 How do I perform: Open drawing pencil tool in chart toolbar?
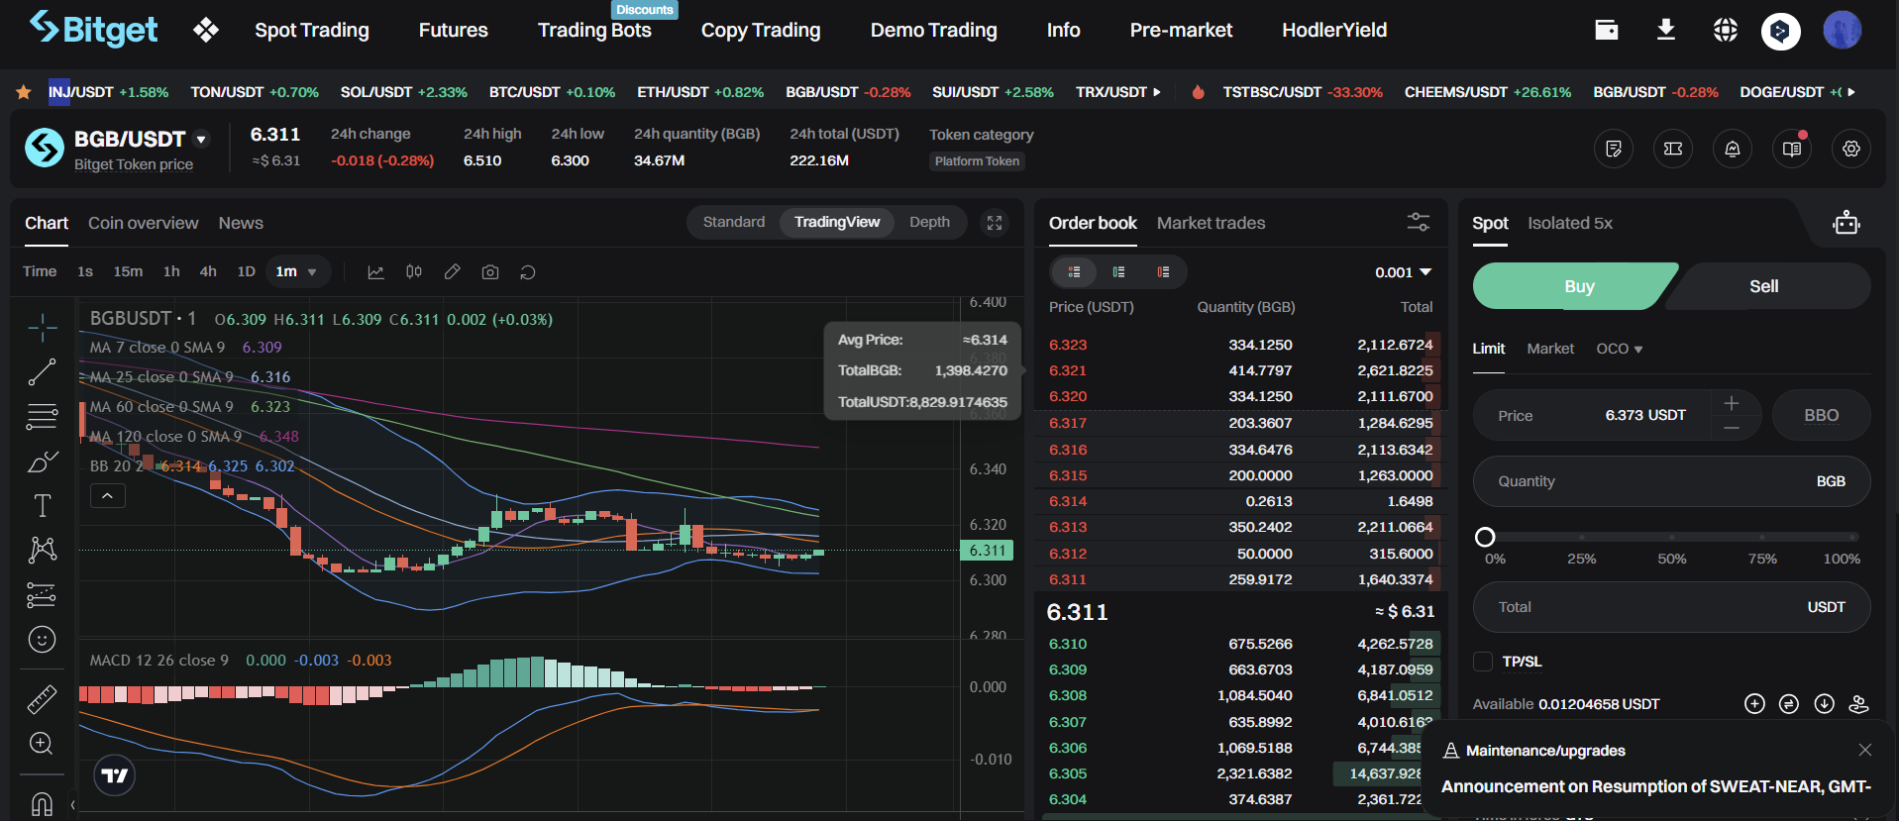452,272
